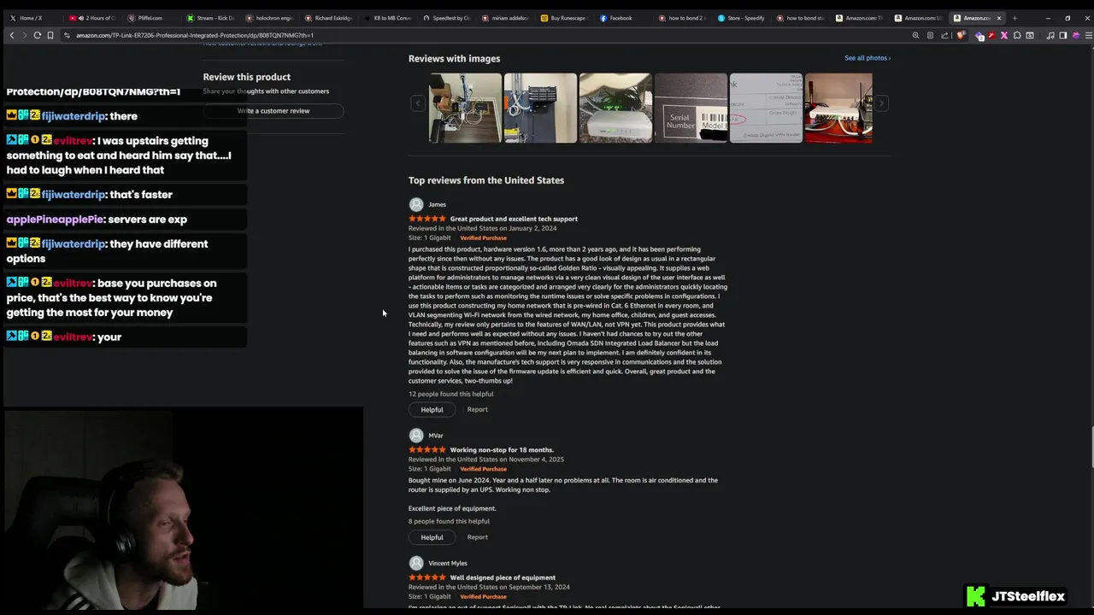
Task: Mark James review as Helpful
Action: (x=432, y=410)
